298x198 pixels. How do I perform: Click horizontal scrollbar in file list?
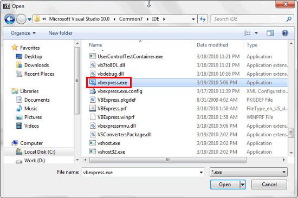pyautogui.click(x=168, y=160)
